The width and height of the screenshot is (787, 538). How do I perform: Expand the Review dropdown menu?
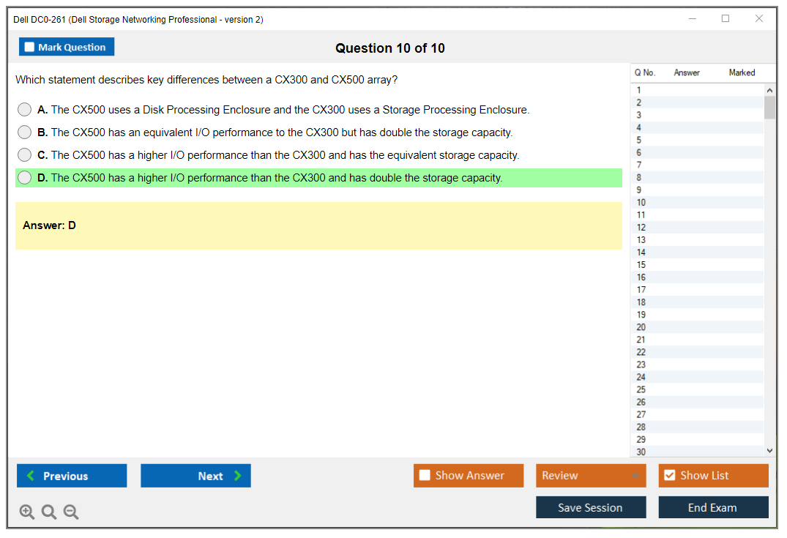pos(635,476)
